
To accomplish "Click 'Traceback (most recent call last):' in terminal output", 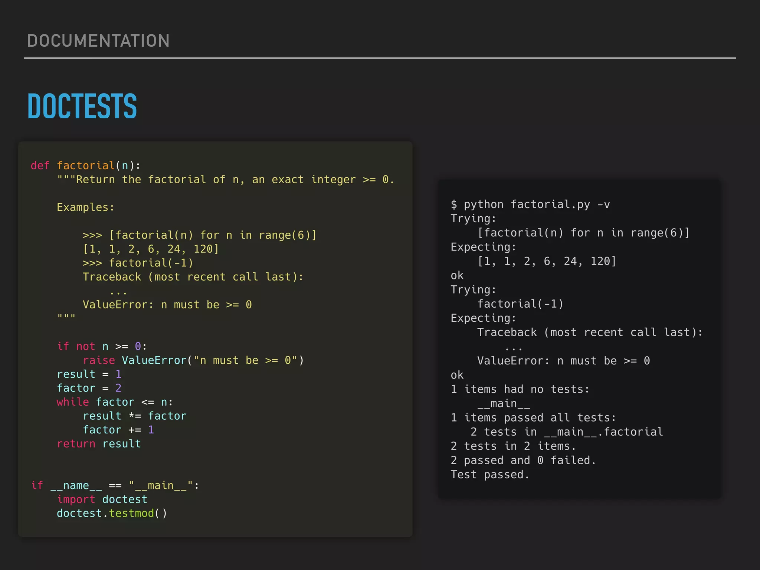I will coord(590,332).
